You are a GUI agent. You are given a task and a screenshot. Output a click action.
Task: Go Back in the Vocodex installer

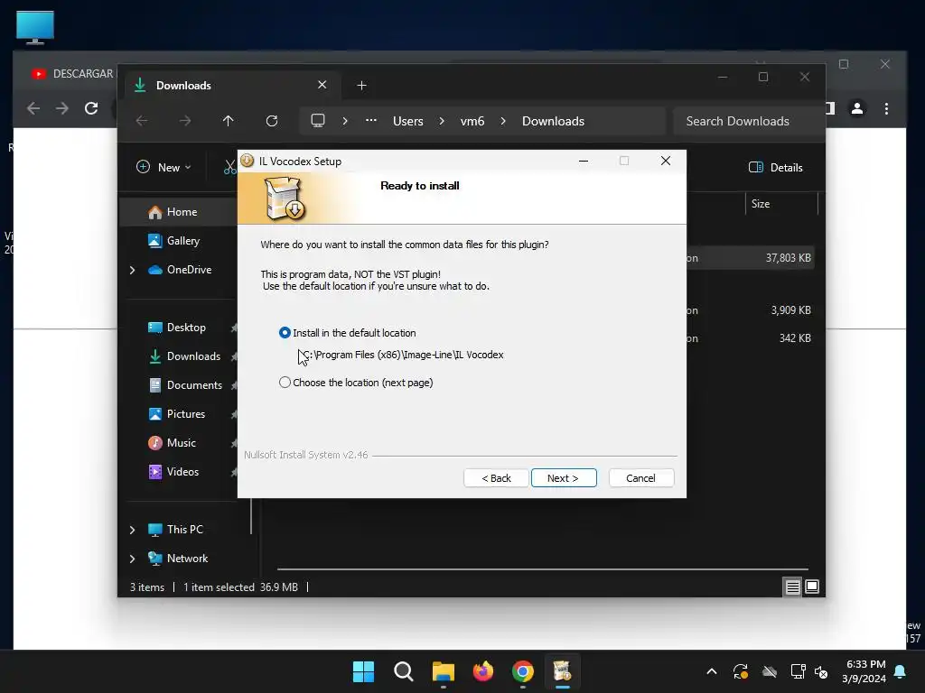click(x=496, y=478)
